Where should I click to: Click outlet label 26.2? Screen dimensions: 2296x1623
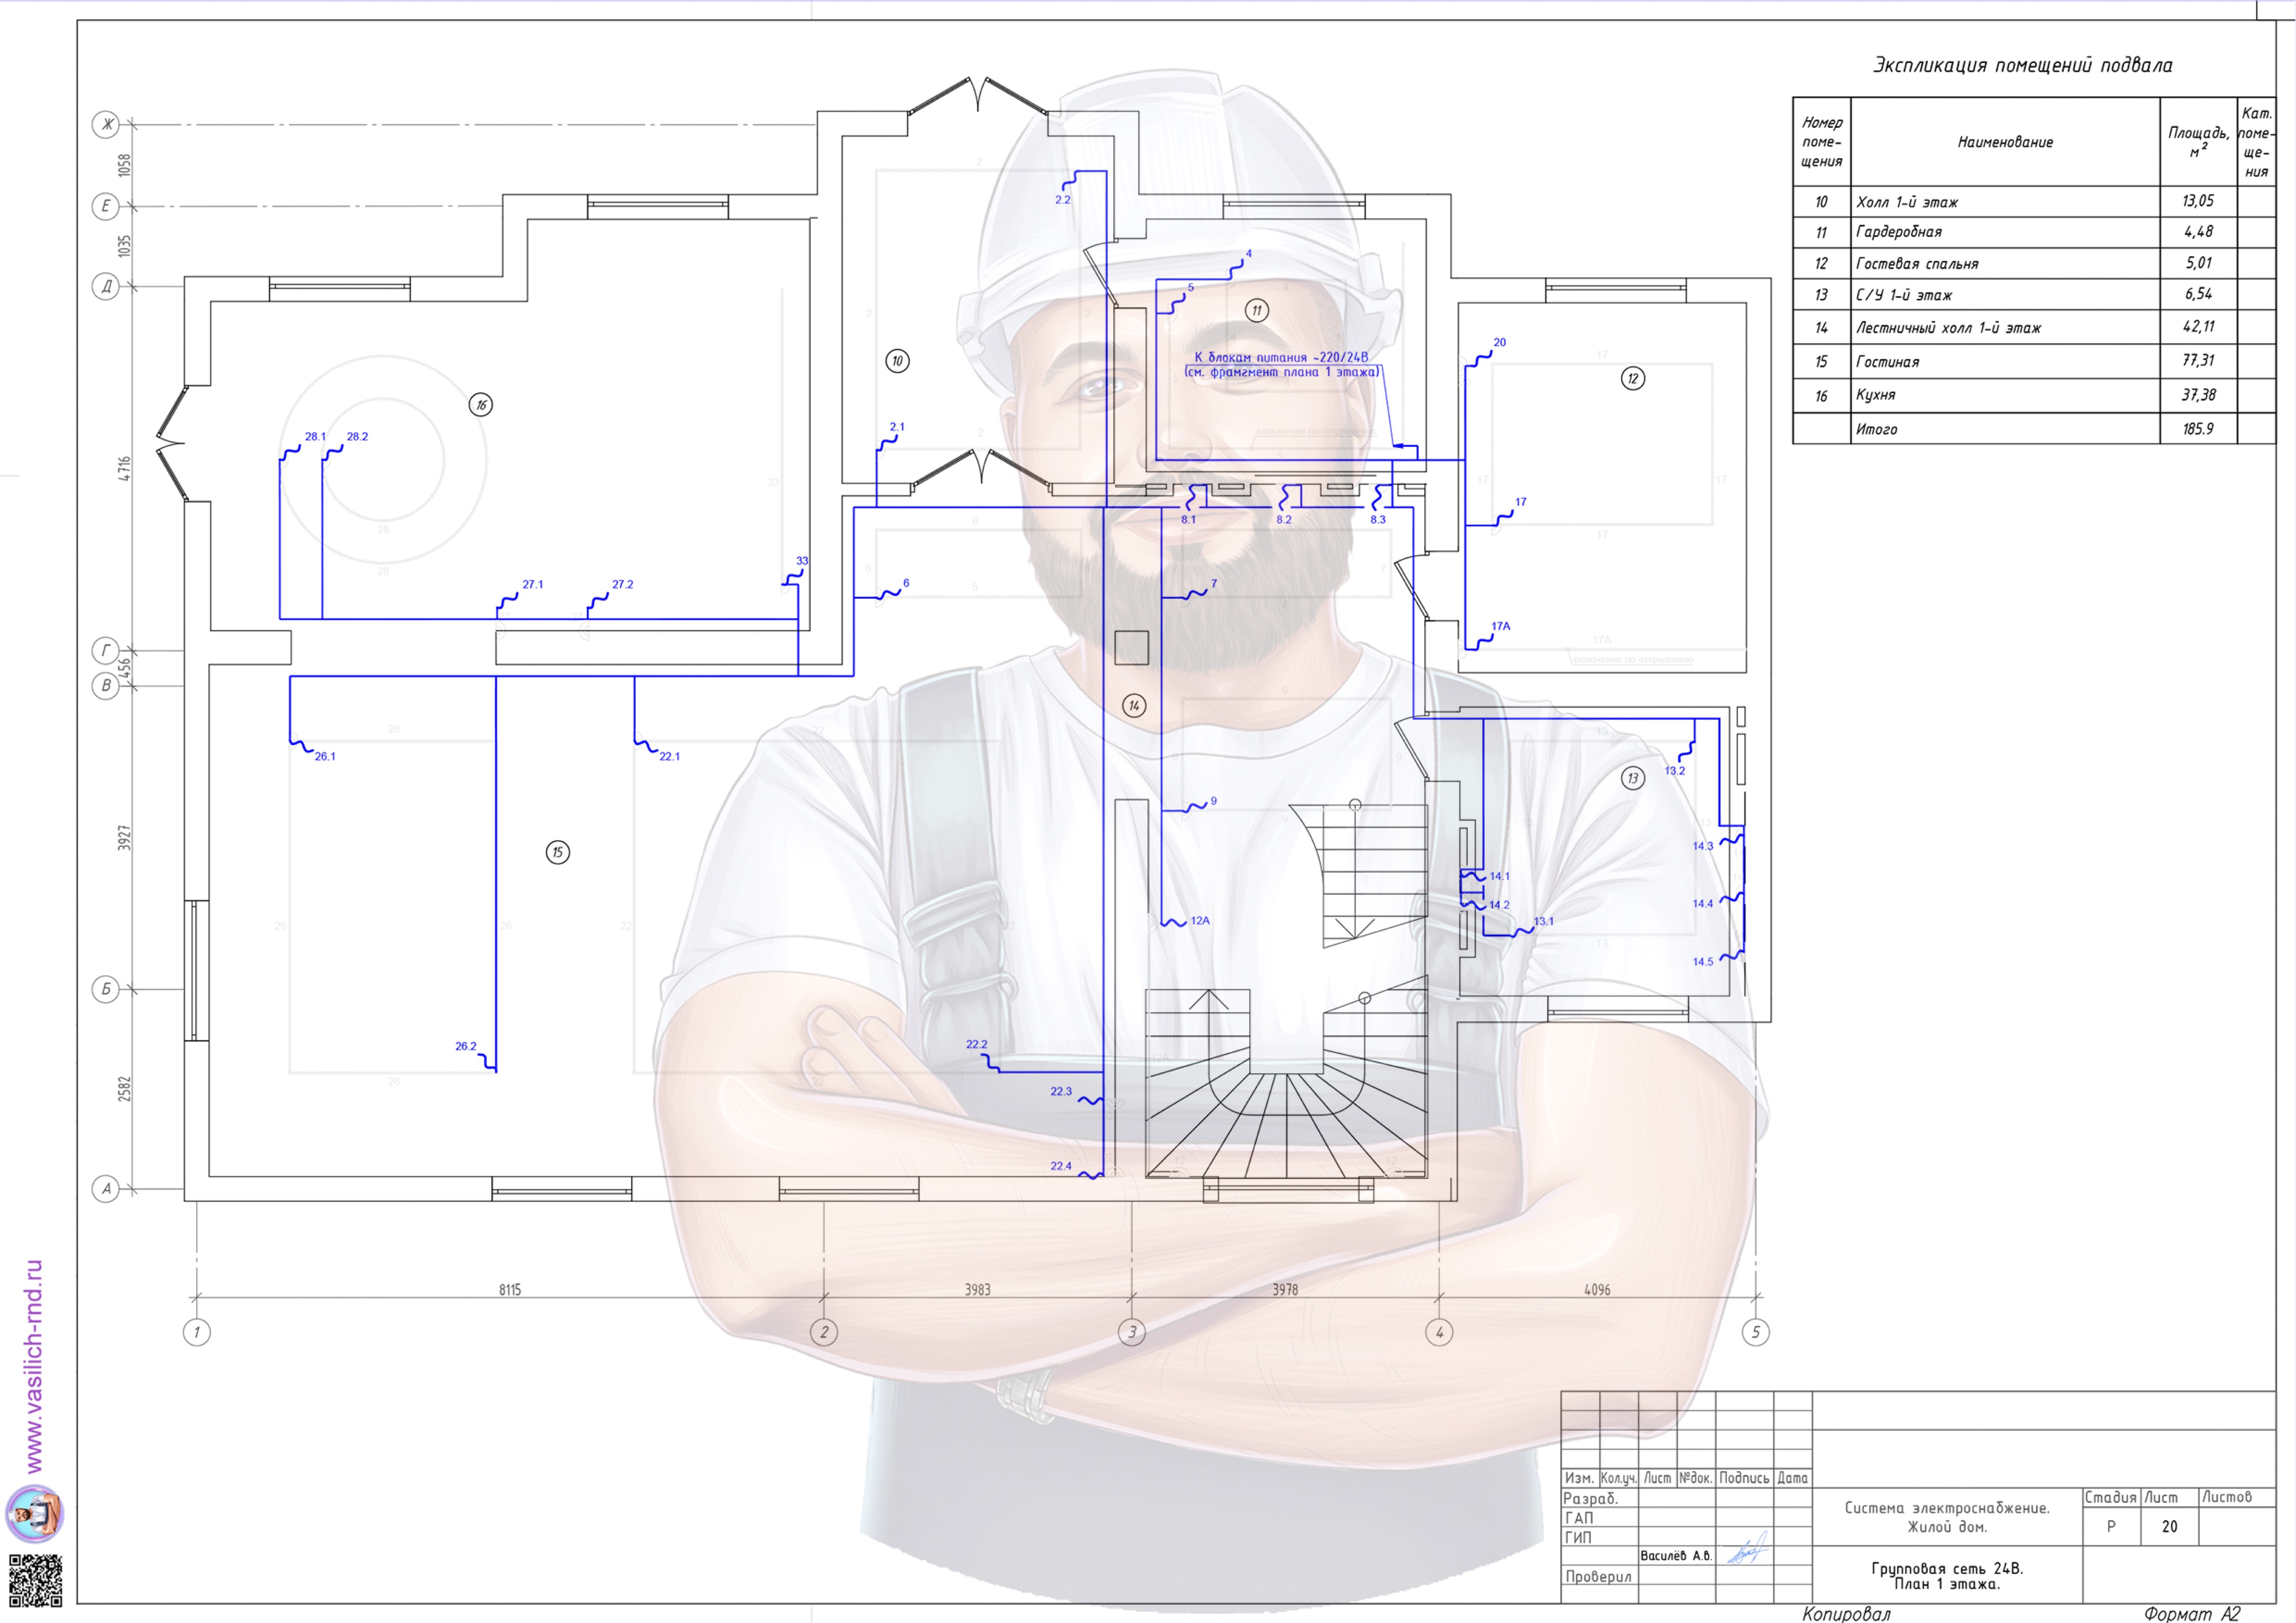pos(466,1046)
